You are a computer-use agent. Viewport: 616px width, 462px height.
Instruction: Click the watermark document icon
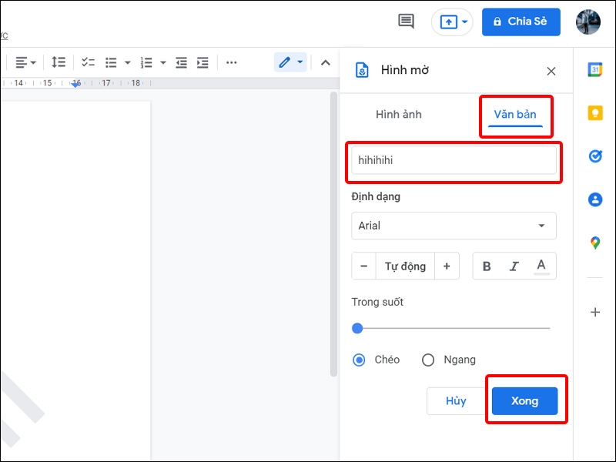(362, 70)
